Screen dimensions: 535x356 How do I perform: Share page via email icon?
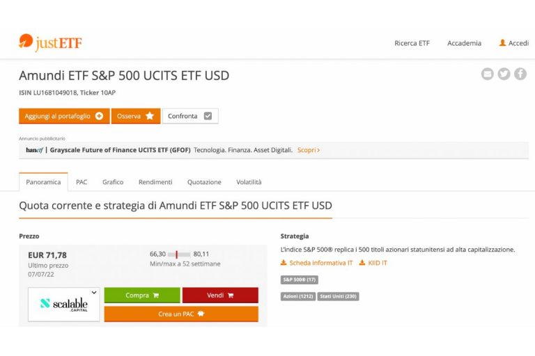(x=487, y=74)
